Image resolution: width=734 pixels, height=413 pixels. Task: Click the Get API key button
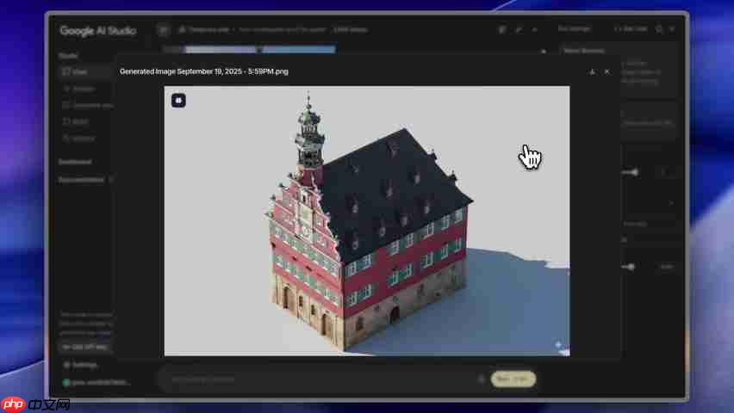(84, 347)
